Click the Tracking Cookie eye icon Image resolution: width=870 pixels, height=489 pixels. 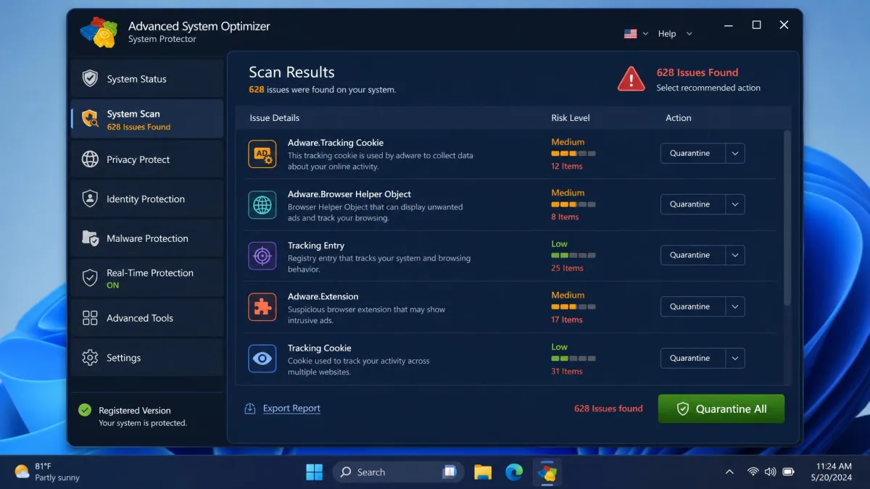[x=262, y=359]
